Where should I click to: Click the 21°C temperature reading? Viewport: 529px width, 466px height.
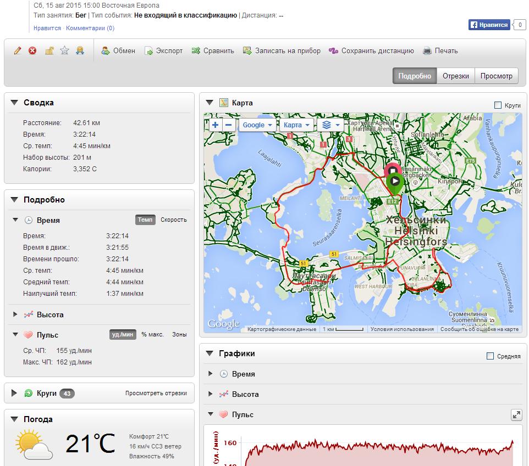(x=90, y=443)
